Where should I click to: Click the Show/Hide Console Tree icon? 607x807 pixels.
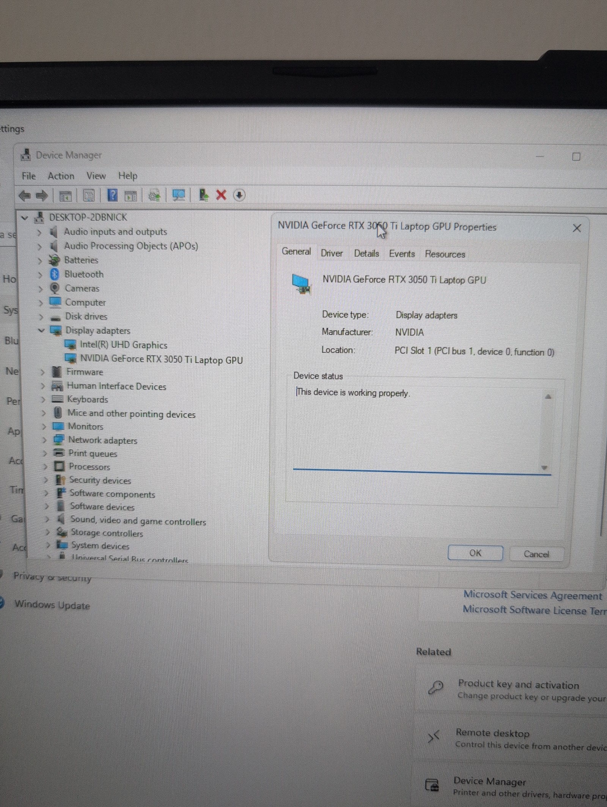coord(65,196)
